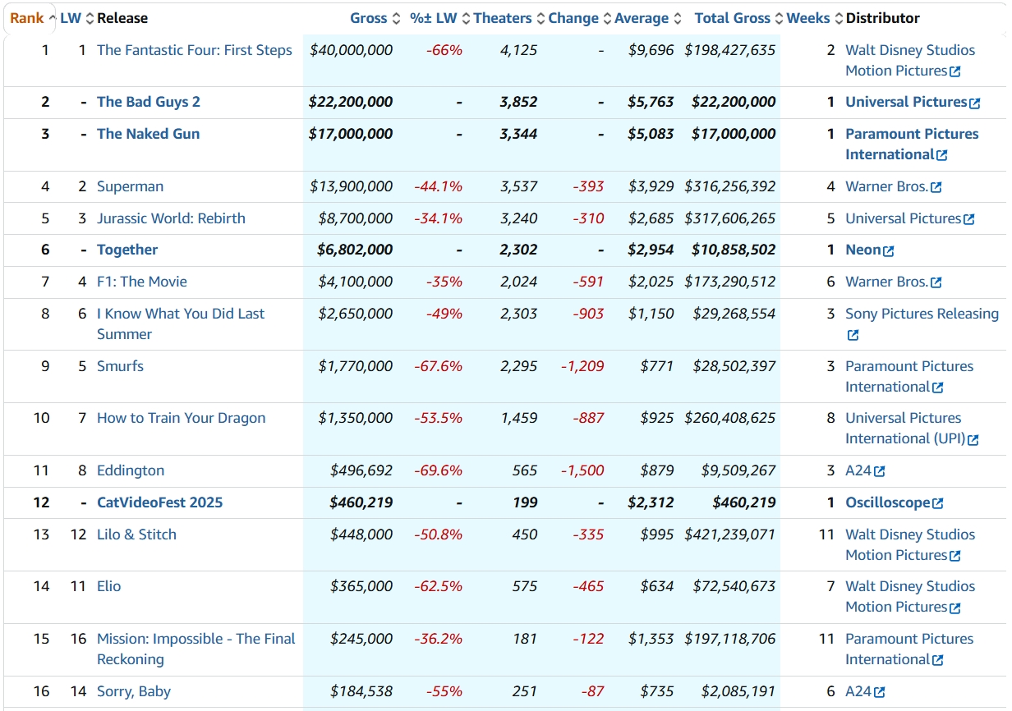1012x711 pixels.
Task: Open The Fantastic Four: First Steps release
Action: (x=195, y=50)
